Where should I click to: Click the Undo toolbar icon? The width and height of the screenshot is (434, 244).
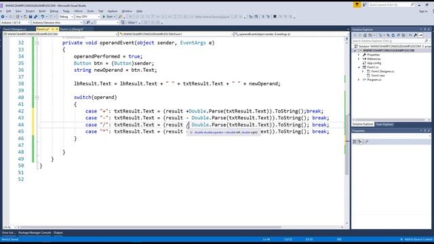point(43,16)
